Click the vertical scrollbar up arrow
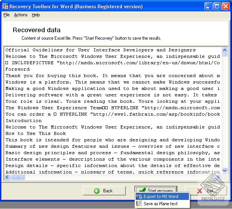 pos(224,50)
